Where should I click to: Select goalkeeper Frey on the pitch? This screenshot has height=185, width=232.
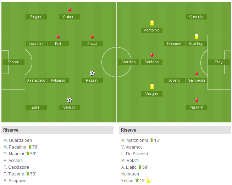219,62
